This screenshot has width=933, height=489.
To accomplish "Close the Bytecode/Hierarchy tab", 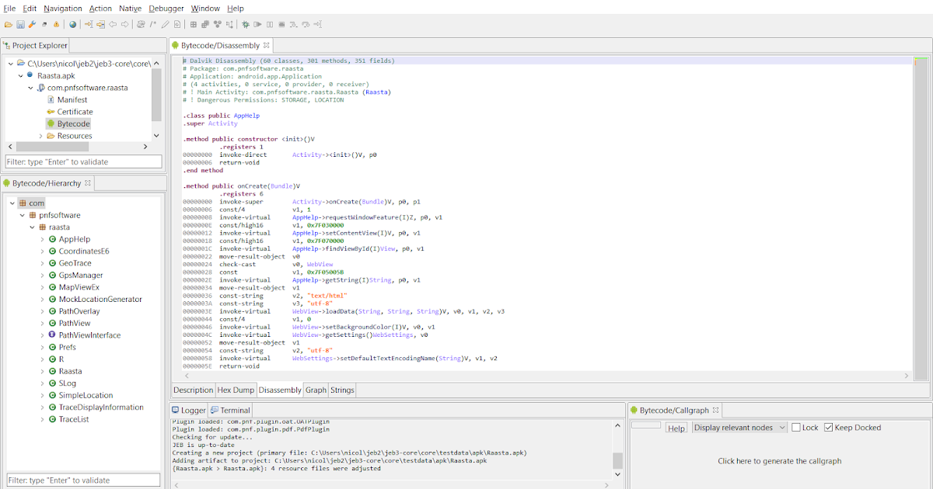I will coord(88,183).
